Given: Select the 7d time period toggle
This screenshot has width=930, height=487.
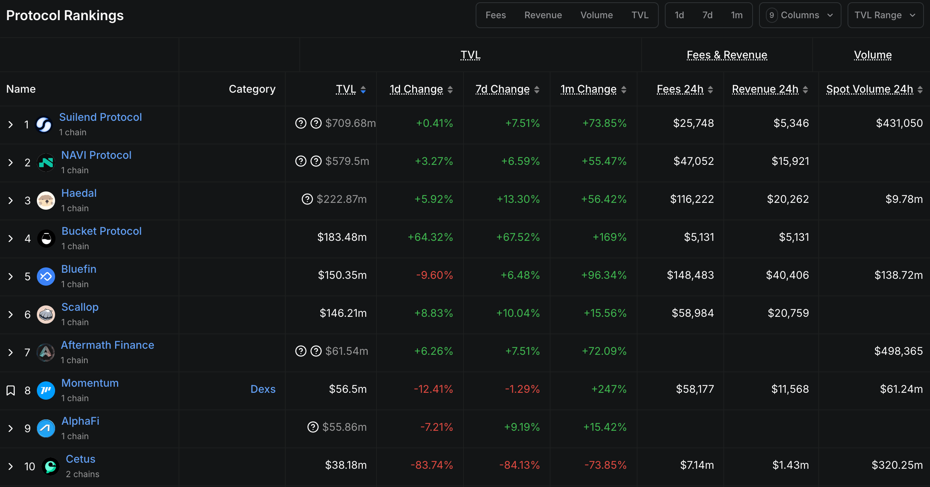Looking at the screenshot, I should coord(707,15).
